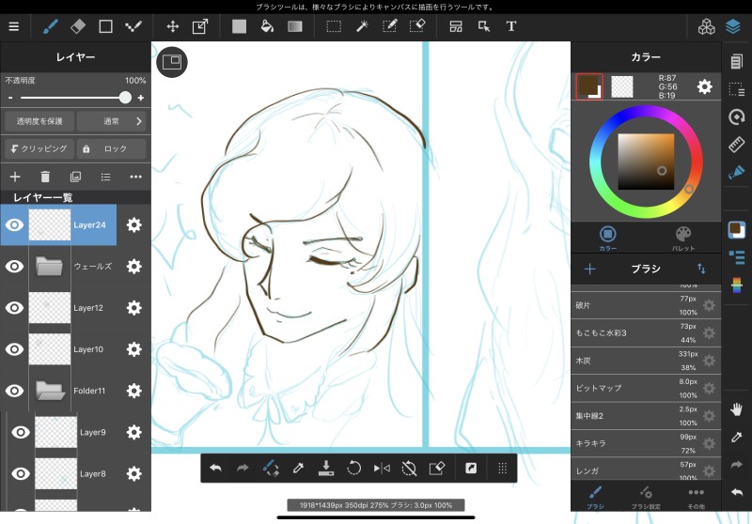The height and width of the screenshot is (524, 752).
Task: Select the Eraser tool
Action: [x=78, y=26]
